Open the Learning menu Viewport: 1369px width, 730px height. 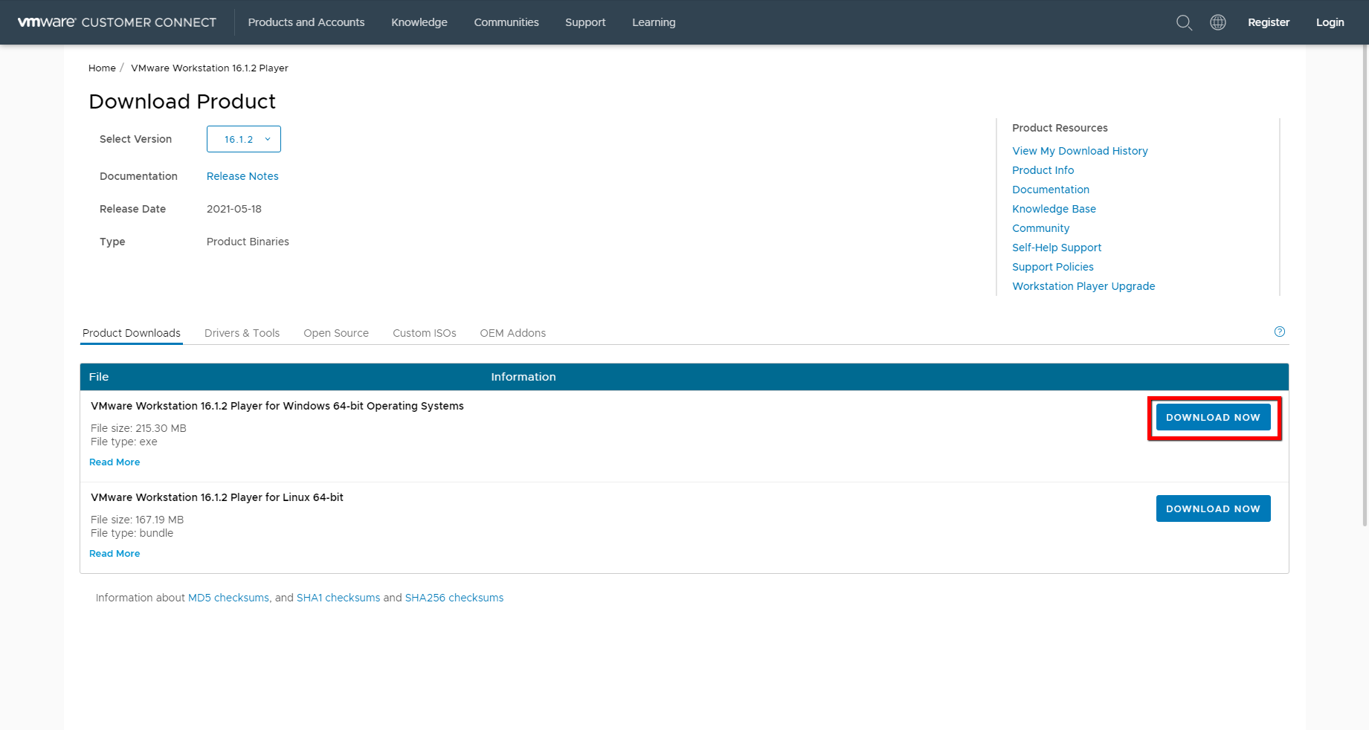654,22
